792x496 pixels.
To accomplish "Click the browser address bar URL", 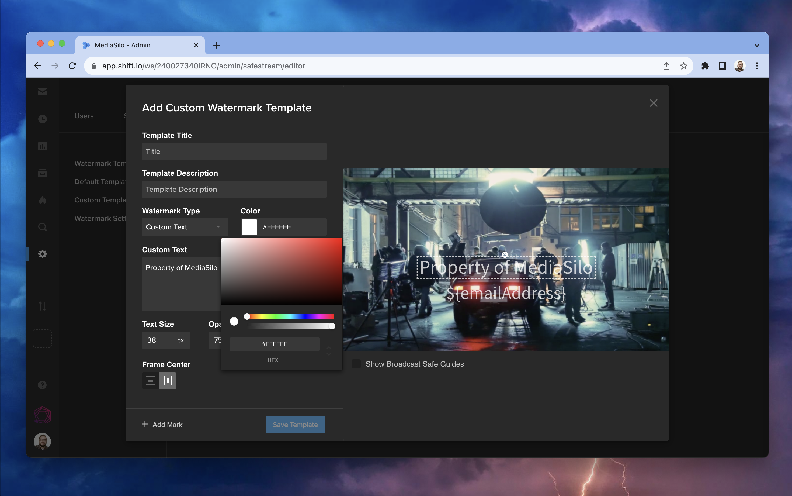I will point(204,66).
